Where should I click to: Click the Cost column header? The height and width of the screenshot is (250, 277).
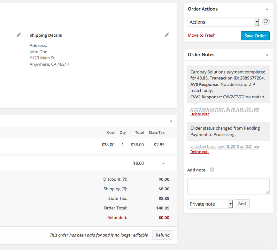point(111,133)
